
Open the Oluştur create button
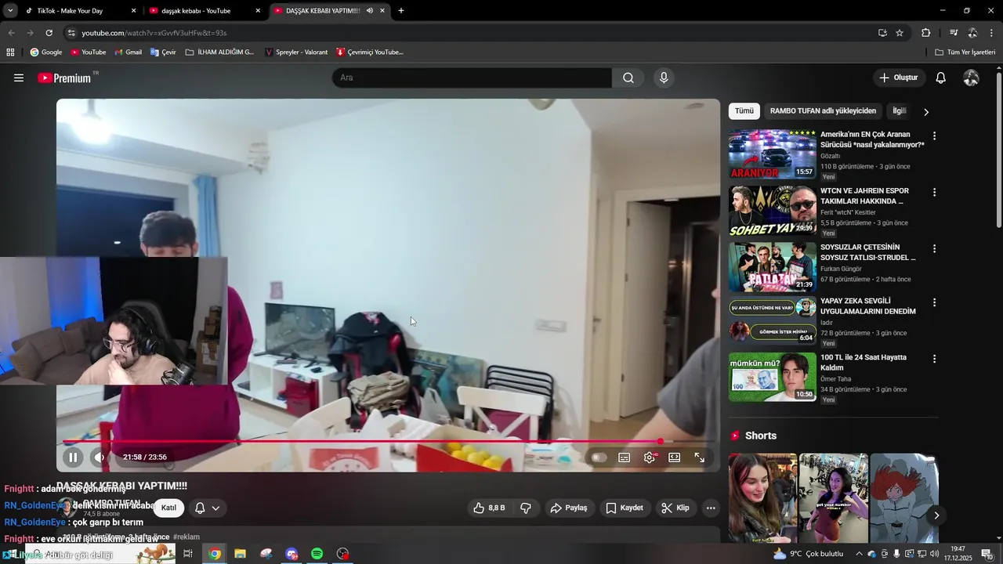[x=899, y=78]
